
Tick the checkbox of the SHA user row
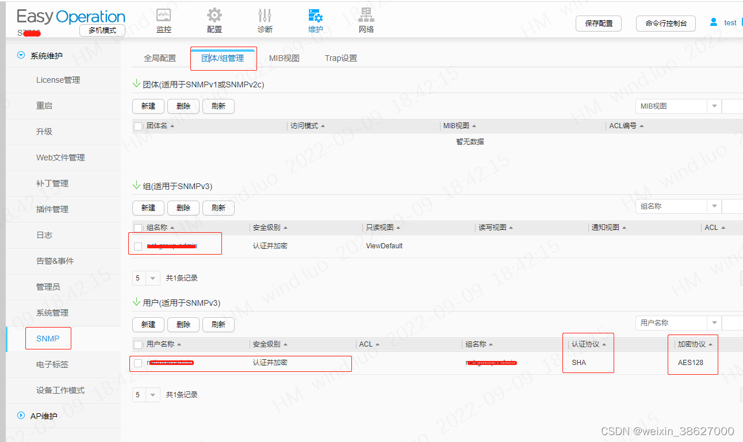click(x=138, y=363)
